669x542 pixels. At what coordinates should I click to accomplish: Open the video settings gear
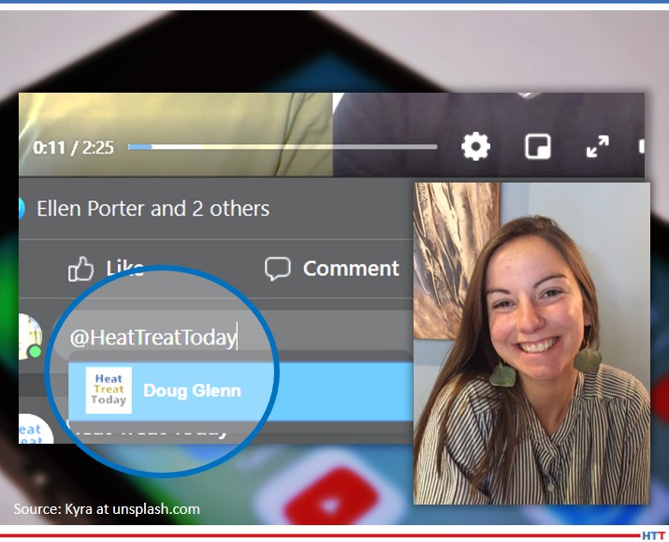click(475, 147)
